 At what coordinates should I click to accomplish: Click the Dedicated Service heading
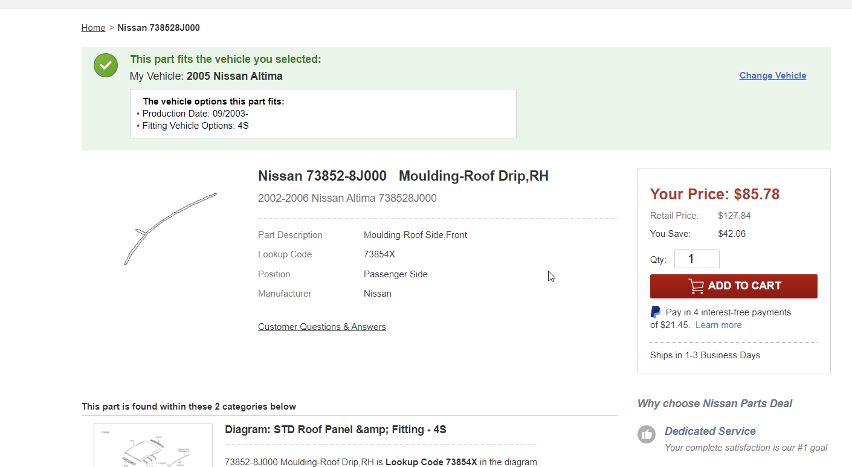coord(710,431)
